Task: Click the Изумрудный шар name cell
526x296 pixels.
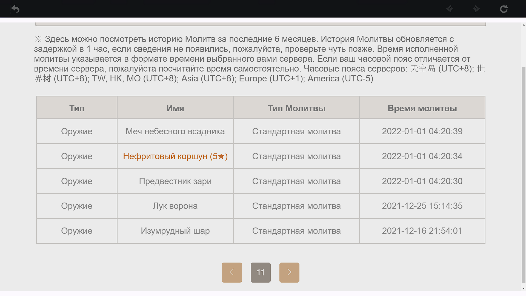Action: click(175, 231)
